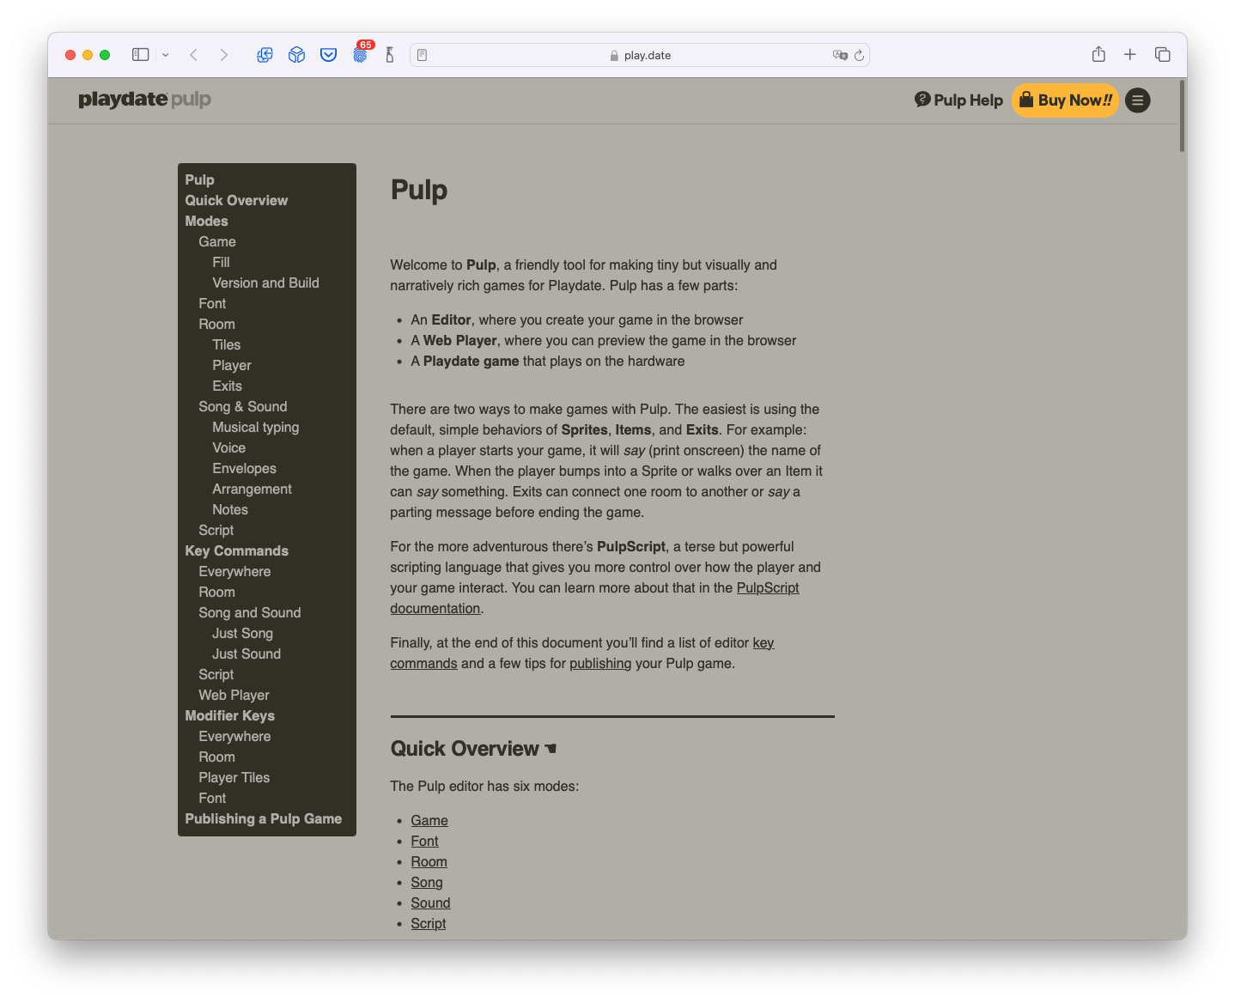Open Player in the sidebar
The height and width of the screenshot is (1003, 1235).
(x=232, y=365)
